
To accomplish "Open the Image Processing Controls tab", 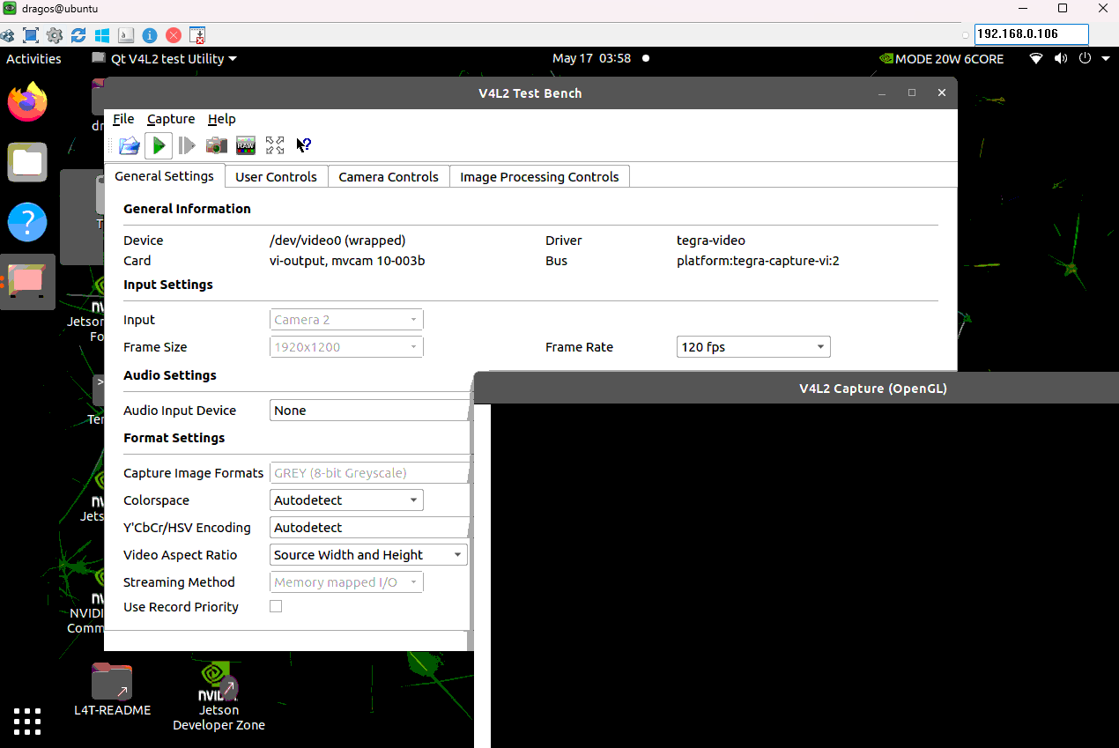I will coord(539,177).
